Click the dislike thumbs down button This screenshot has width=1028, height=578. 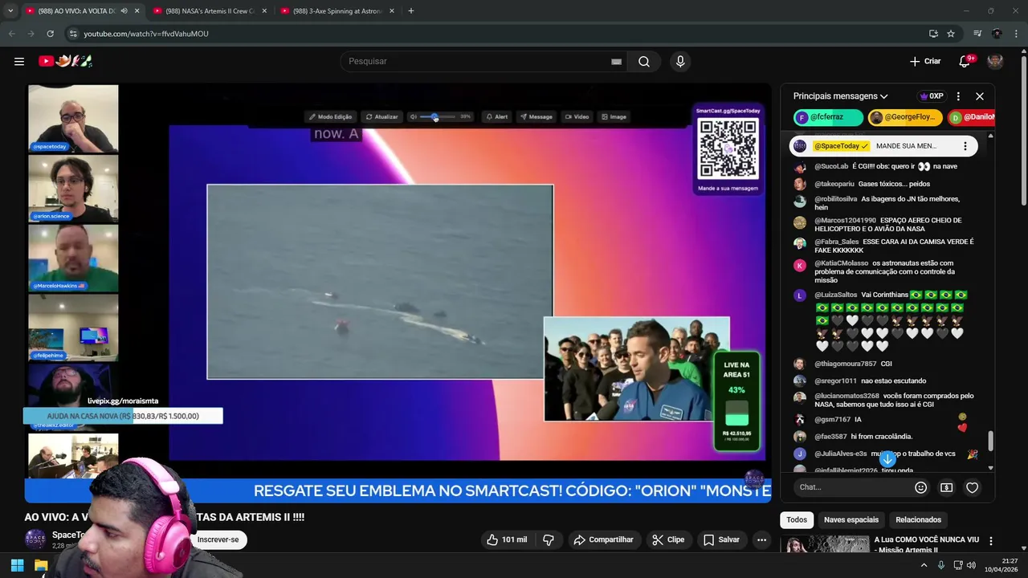pyautogui.click(x=549, y=539)
